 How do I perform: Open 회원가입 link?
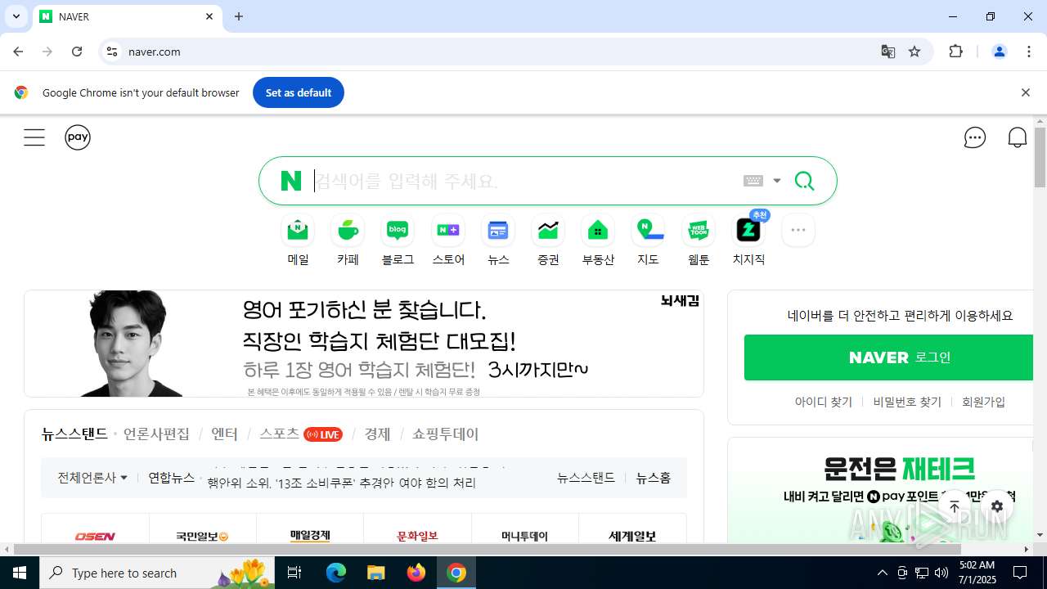pyautogui.click(x=983, y=402)
